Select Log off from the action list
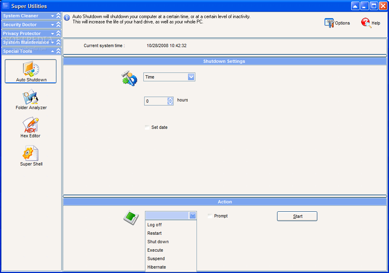 coord(171,225)
